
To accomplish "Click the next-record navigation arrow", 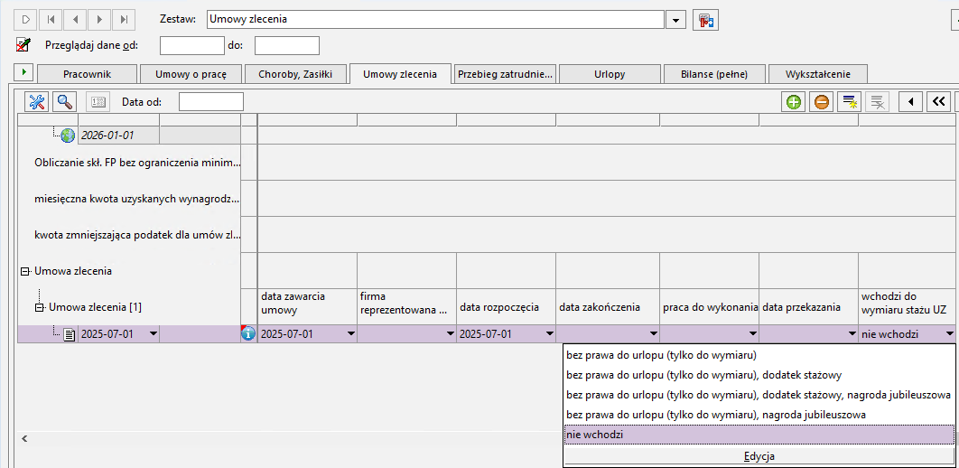I will tap(99, 20).
